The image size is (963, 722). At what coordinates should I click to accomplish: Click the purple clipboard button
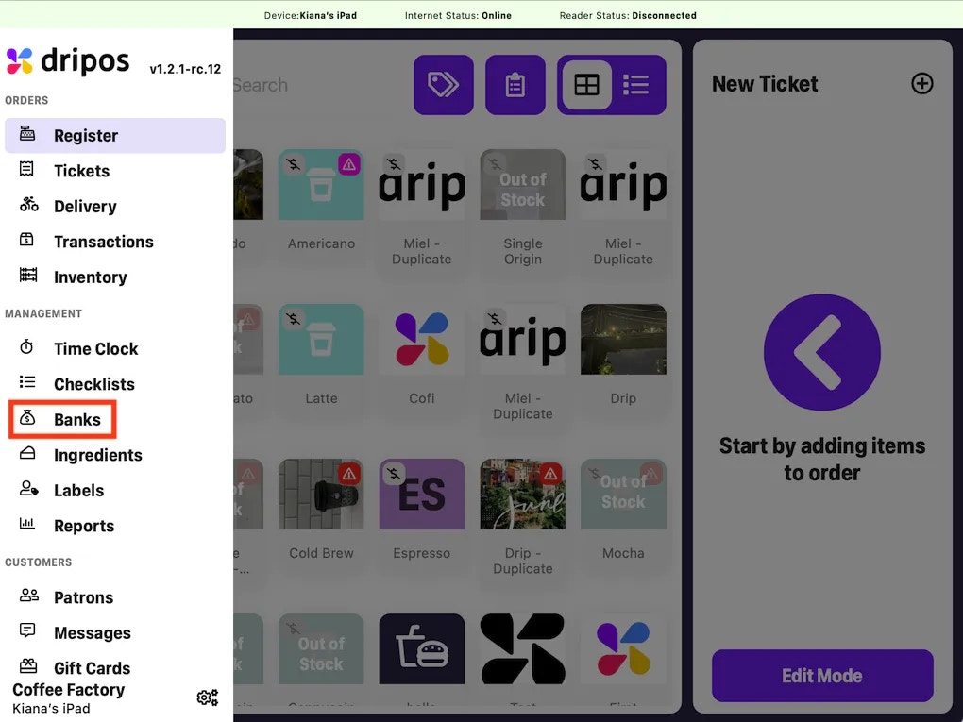pos(515,85)
